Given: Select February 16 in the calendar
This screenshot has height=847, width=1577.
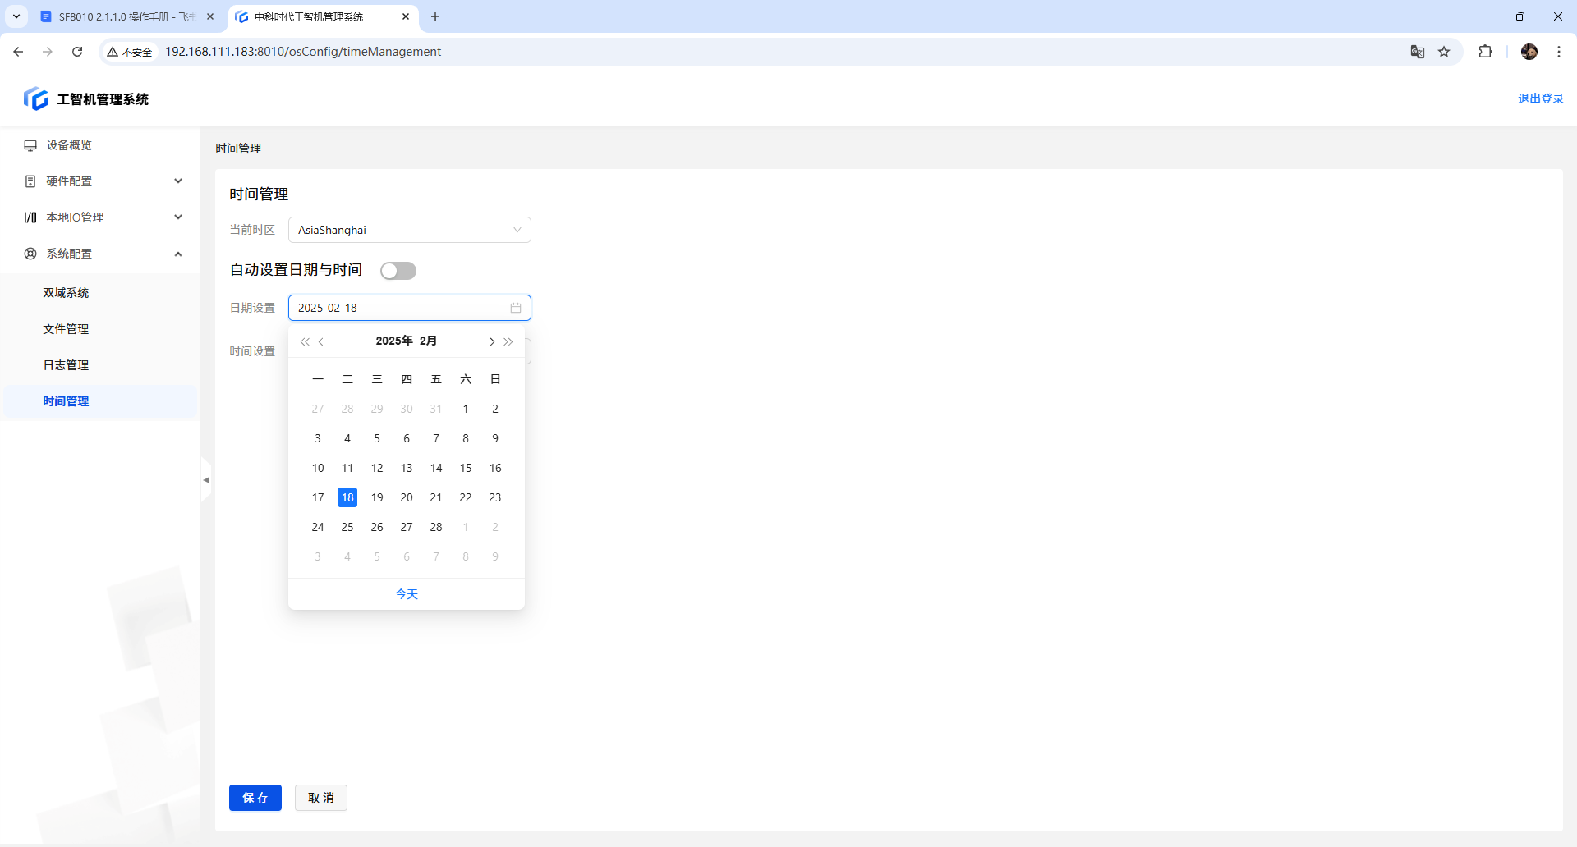Looking at the screenshot, I should coord(495,468).
